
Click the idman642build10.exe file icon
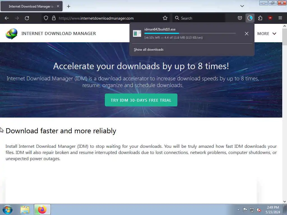[x=137, y=34]
